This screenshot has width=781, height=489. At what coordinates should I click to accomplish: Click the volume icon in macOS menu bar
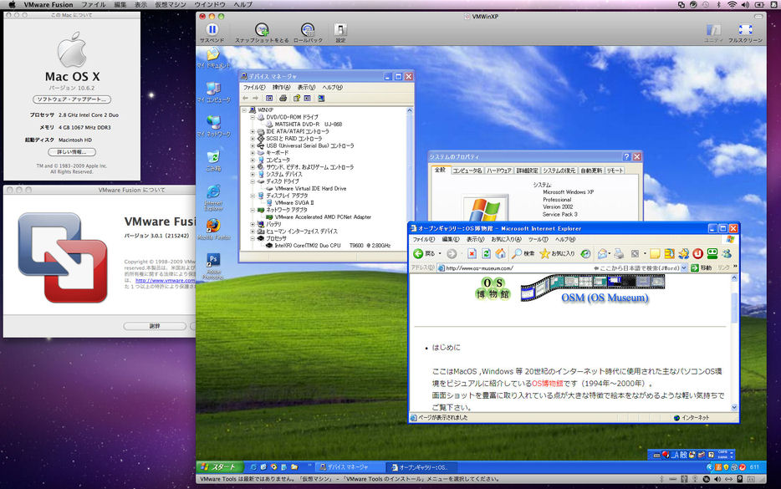tap(746, 4)
